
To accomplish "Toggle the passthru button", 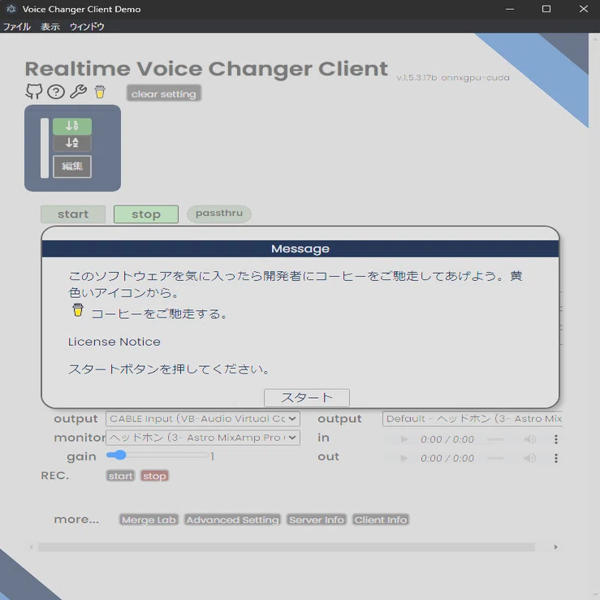I will click(x=219, y=214).
